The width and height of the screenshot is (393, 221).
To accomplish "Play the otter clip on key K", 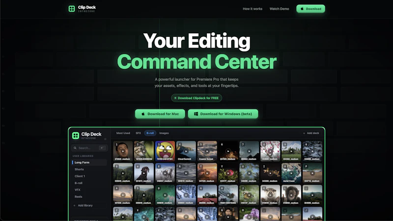I will click(x=270, y=195).
